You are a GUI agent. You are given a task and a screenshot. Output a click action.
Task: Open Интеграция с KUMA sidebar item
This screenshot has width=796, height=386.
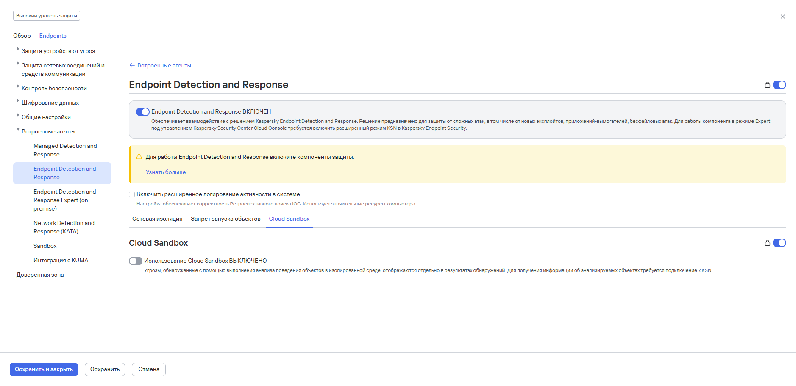click(x=61, y=260)
